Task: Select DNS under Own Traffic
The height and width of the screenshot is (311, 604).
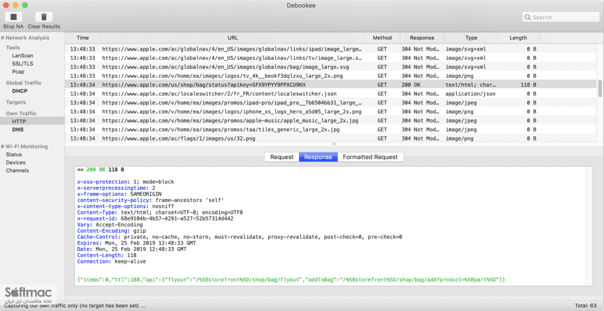Action: tap(18, 130)
